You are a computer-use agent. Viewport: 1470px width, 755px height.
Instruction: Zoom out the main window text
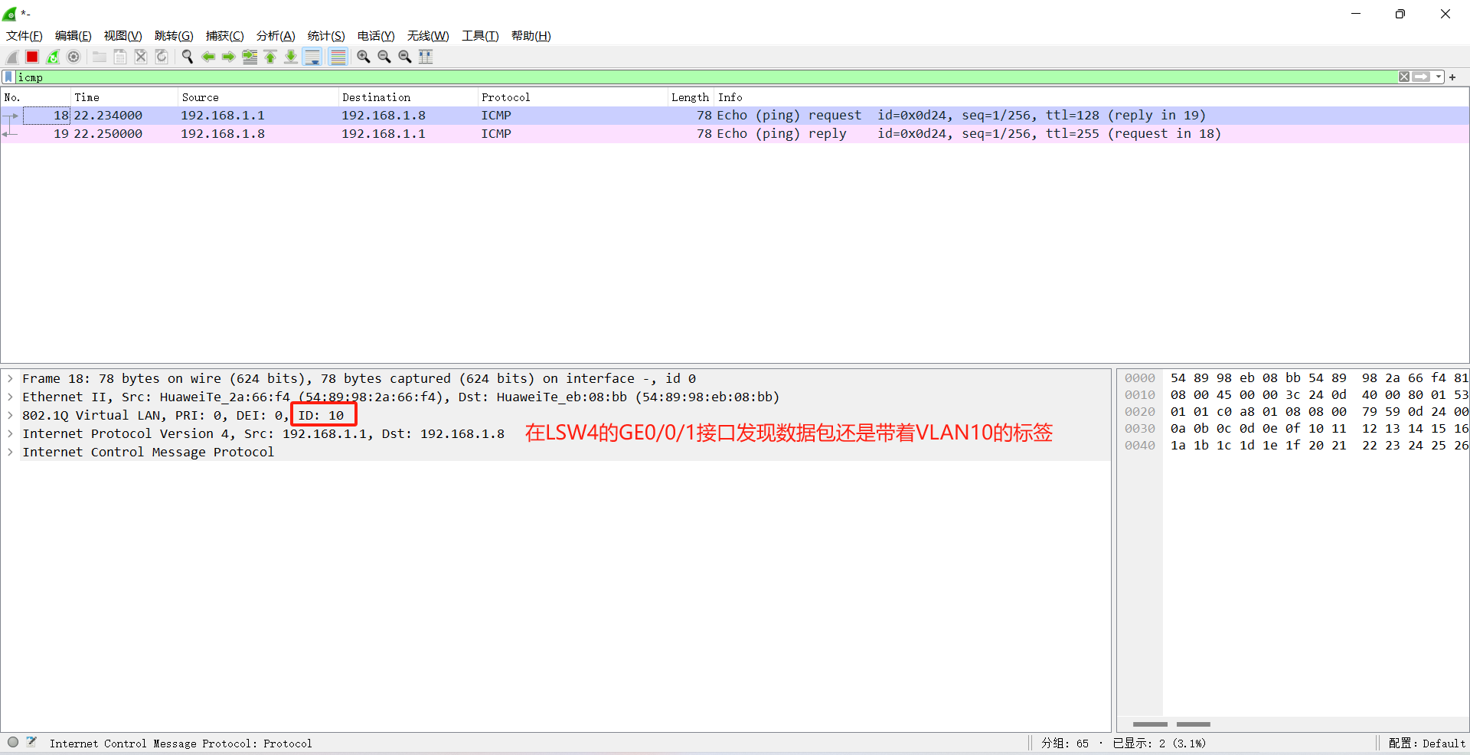[x=384, y=57]
